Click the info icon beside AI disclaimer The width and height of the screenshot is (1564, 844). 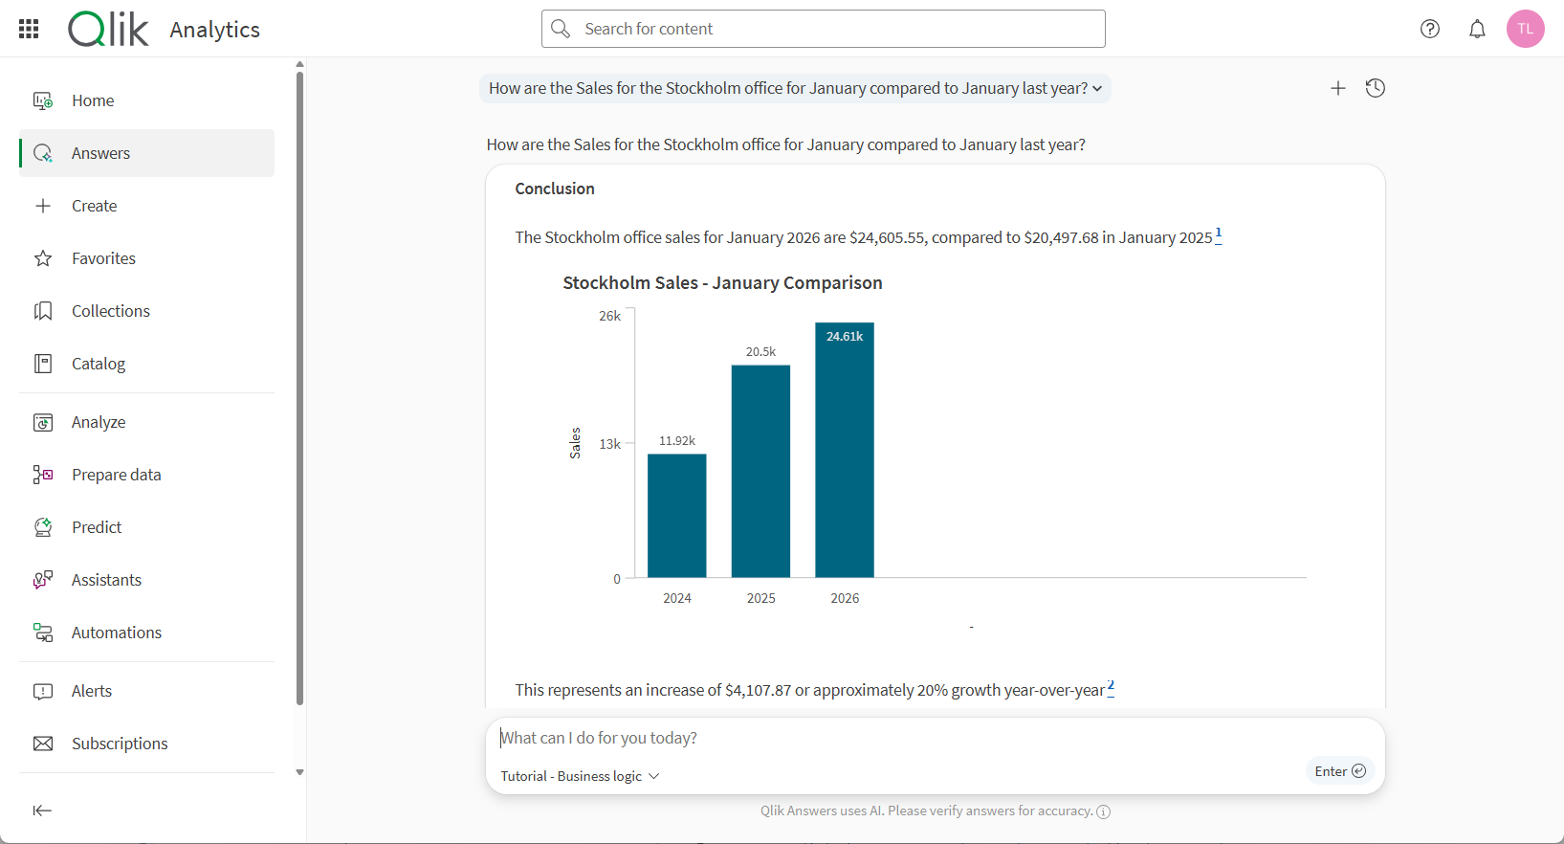pyautogui.click(x=1103, y=811)
